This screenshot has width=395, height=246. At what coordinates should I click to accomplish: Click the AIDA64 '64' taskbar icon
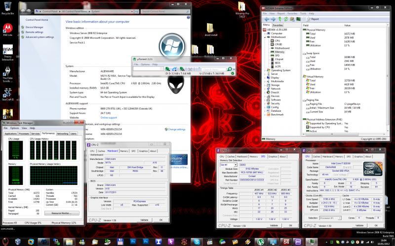pos(286,242)
